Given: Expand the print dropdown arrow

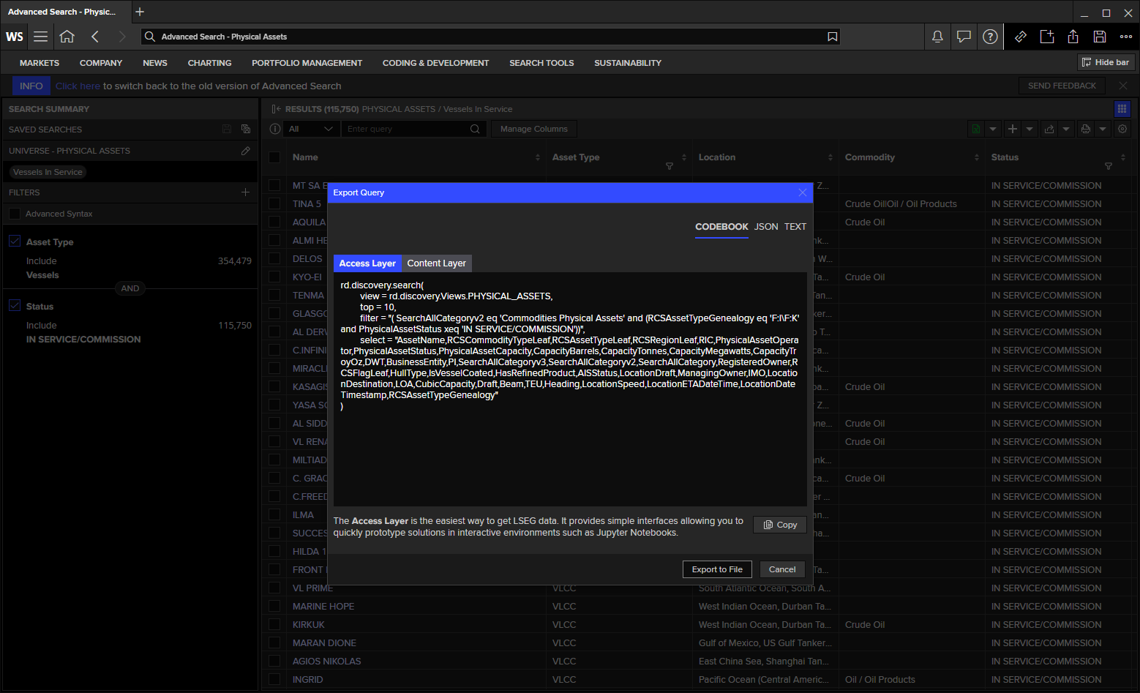Looking at the screenshot, I should click(1103, 129).
